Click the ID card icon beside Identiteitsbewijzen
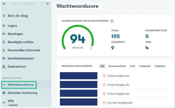175x108 pixels. [4, 58]
